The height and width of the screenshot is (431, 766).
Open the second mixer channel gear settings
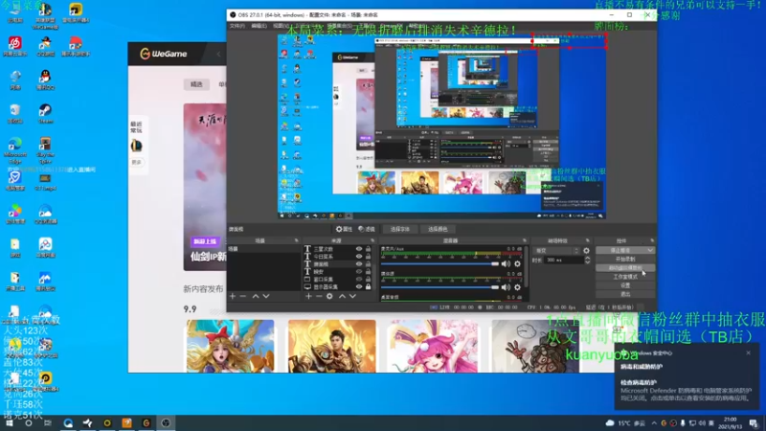[x=517, y=287]
